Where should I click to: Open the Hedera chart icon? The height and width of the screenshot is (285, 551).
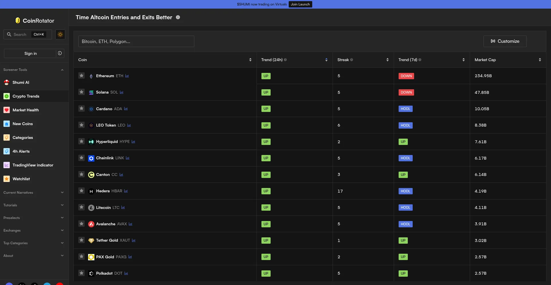126,191
